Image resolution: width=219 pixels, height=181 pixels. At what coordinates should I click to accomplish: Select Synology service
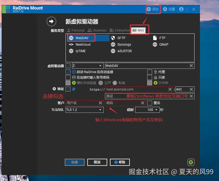point(121,45)
